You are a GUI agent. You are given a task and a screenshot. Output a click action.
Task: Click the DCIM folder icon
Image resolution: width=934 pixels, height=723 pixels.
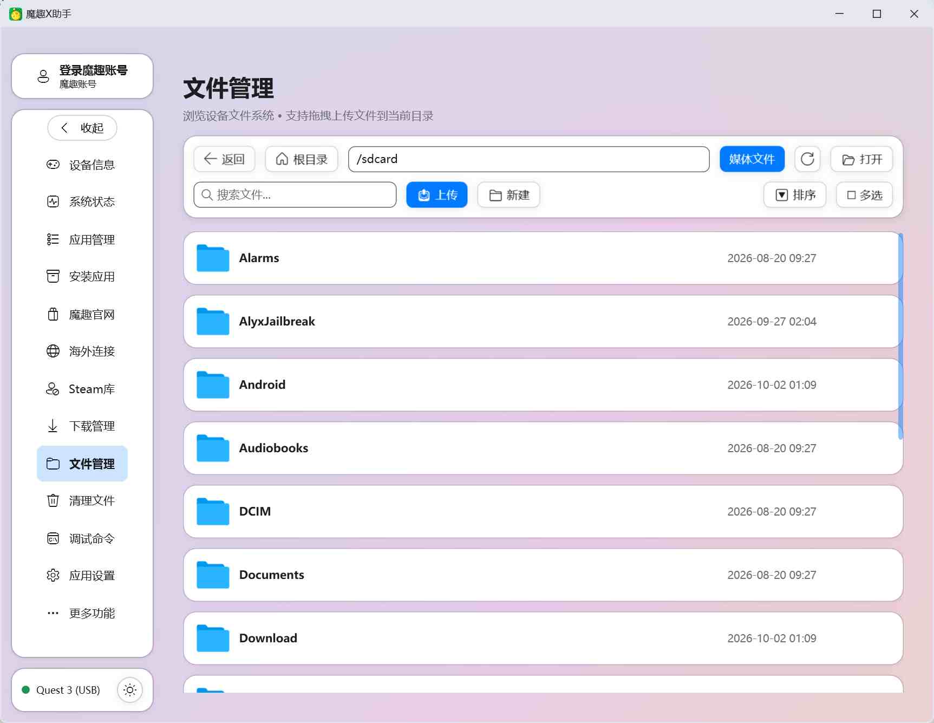[213, 511]
